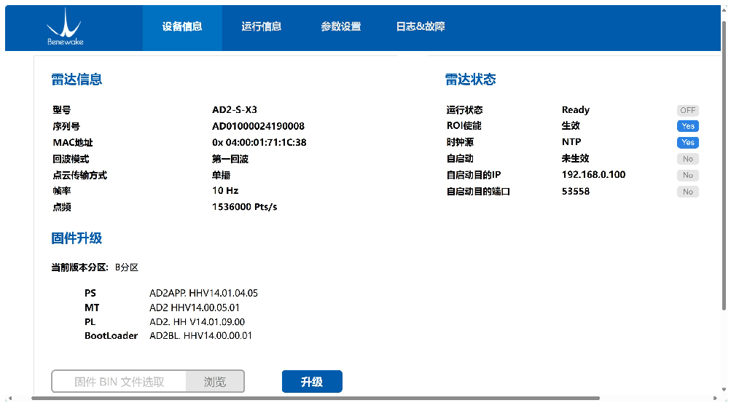This screenshot has width=739, height=411.
Task: Click the 自启动目的端口 label
Action: point(478,192)
